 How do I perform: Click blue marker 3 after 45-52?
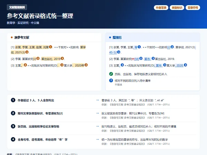(119, 52)
